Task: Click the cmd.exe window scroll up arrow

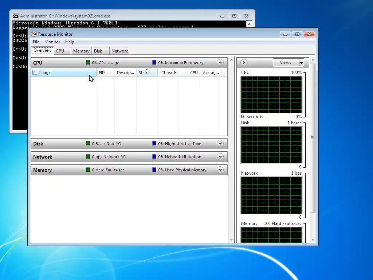Action: coord(249,24)
